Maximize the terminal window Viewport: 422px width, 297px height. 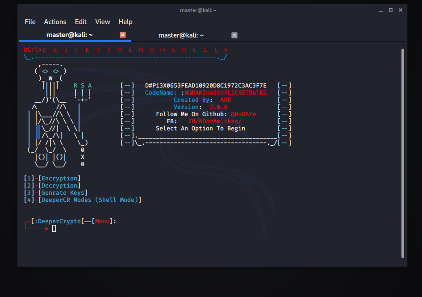click(x=390, y=10)
